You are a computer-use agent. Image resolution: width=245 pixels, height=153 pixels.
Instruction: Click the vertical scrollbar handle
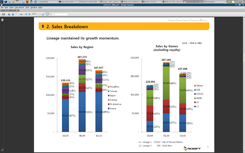[244, 58]
